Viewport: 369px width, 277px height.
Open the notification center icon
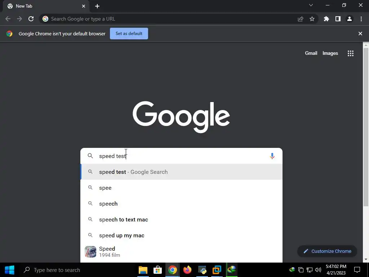(x=357, y=270)
